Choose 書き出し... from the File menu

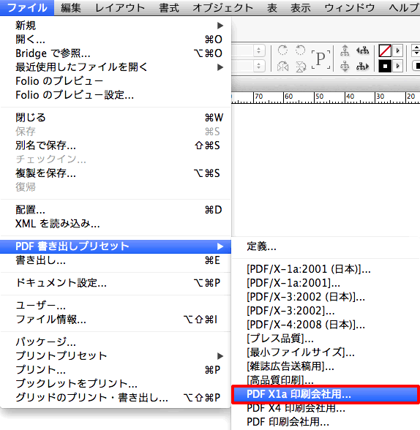click(116, 260)
